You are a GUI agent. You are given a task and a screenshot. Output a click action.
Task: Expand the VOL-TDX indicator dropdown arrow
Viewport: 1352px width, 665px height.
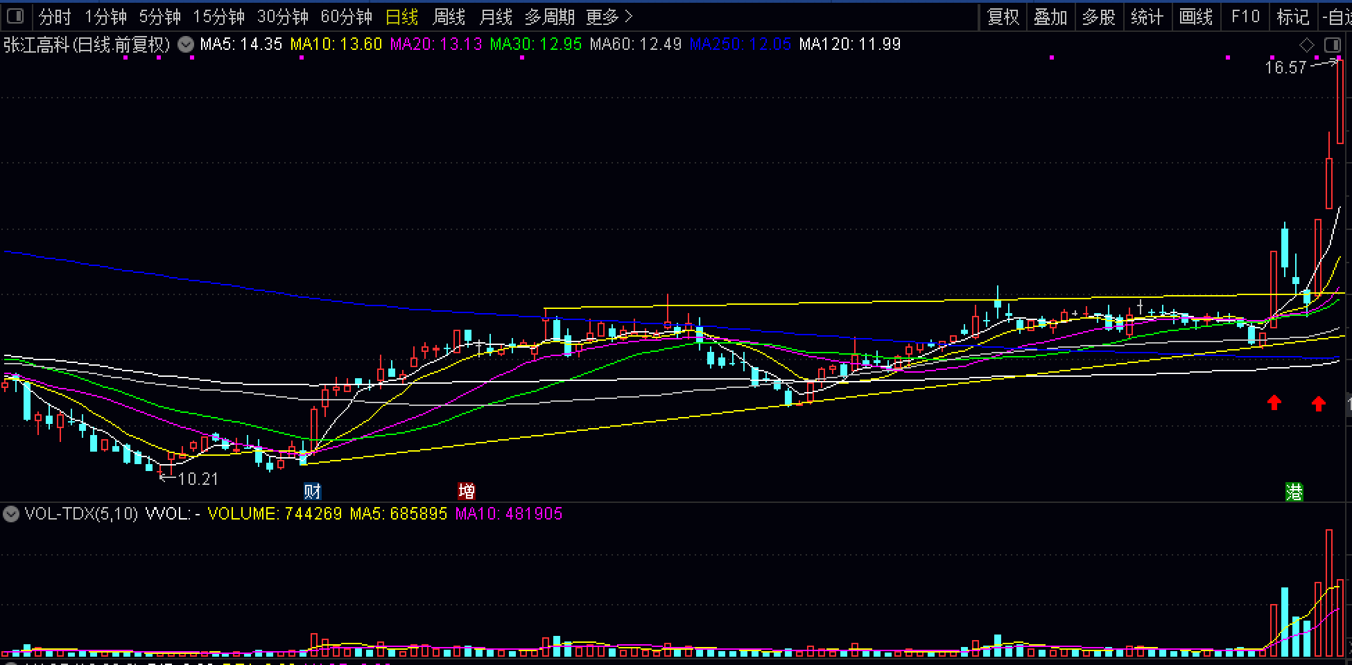10,514
